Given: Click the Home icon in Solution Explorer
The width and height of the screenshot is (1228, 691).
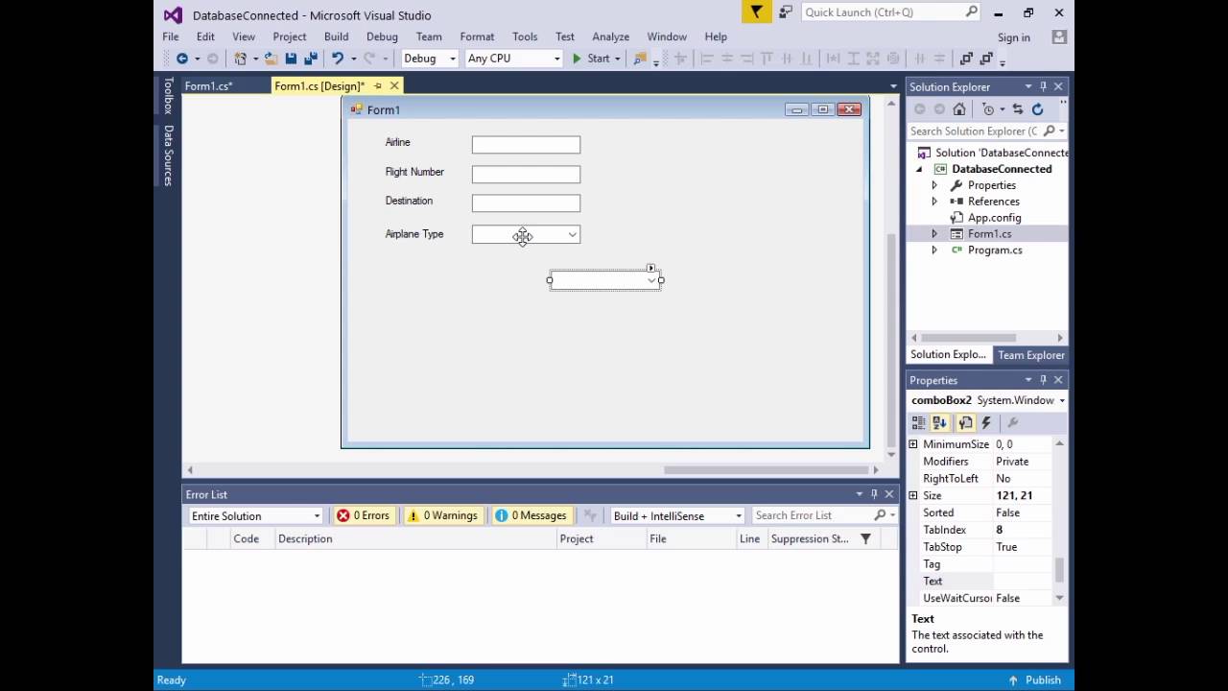Looking at the screenshot, I should tap(959, 109).
